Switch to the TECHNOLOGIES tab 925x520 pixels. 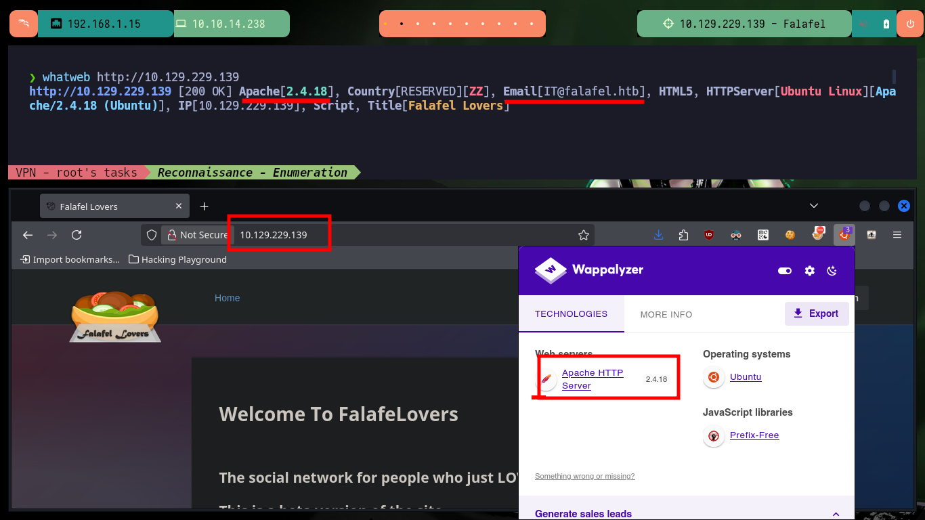pos(571,314)
